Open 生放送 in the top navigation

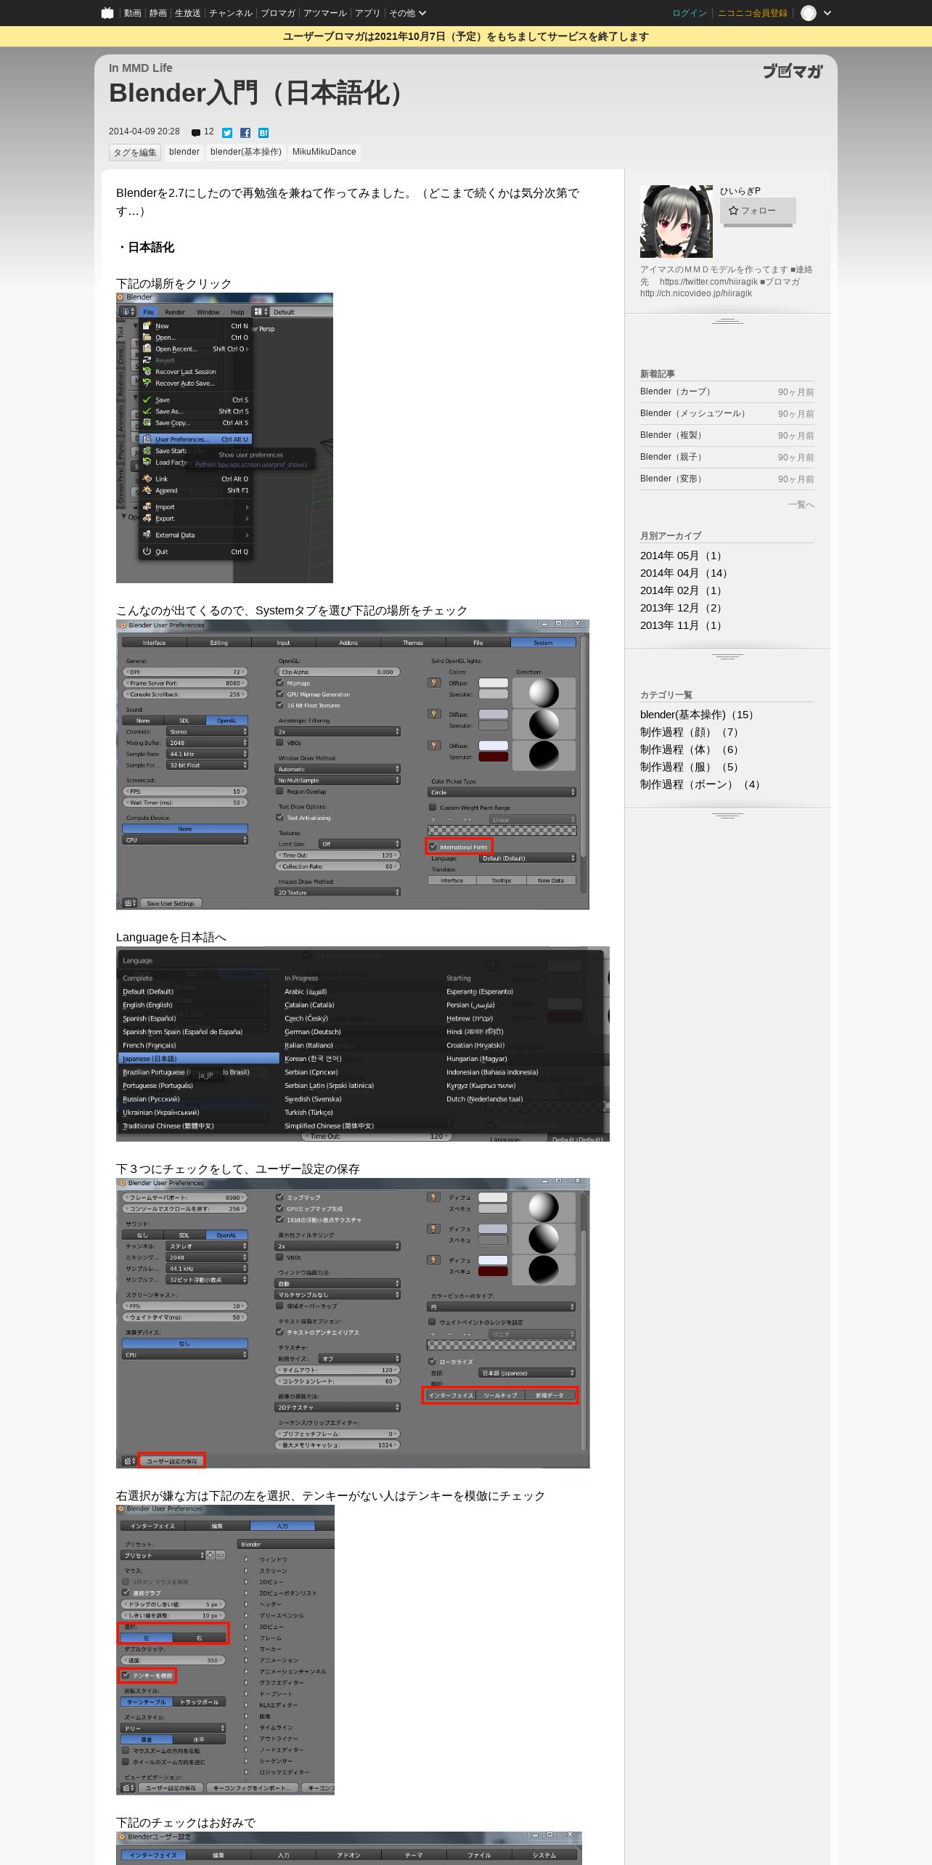point(187,13)
